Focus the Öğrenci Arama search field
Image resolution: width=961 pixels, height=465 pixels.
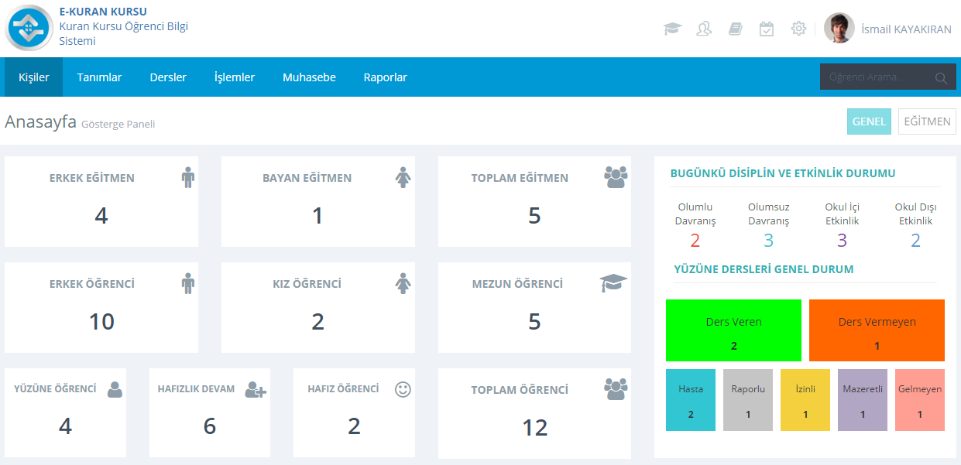[875, 77]
